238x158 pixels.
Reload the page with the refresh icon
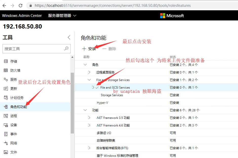[x=21, y=6]
